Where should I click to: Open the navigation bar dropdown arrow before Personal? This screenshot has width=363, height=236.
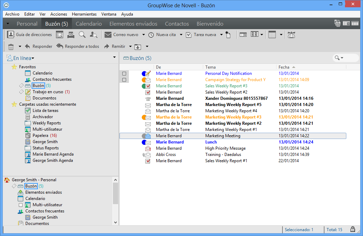click(x=8, y=24)
